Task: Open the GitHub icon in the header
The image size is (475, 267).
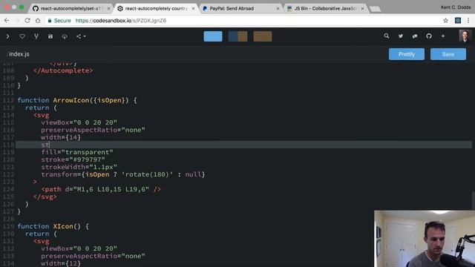Action: coord(429,36)
